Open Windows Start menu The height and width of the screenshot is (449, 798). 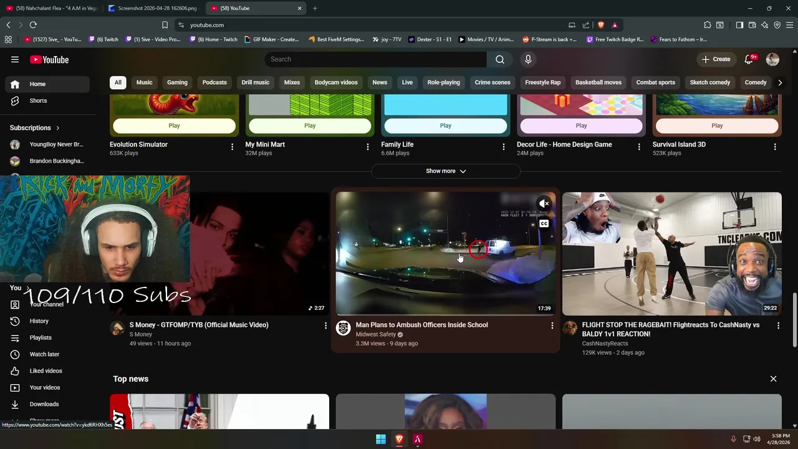(x=381, y=439)
